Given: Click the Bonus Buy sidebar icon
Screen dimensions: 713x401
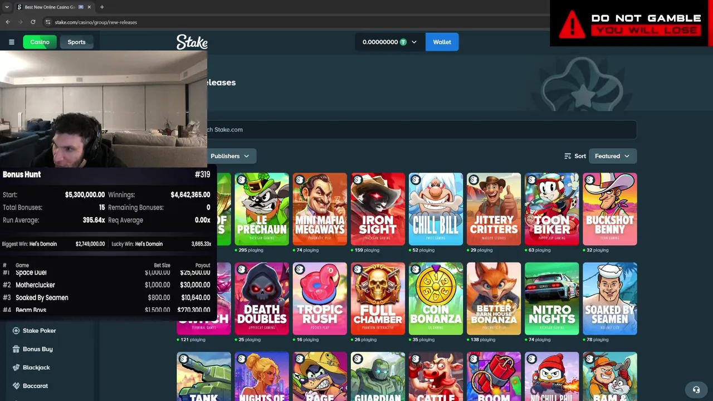Looking at the screenshot, I should pos(16,349).
